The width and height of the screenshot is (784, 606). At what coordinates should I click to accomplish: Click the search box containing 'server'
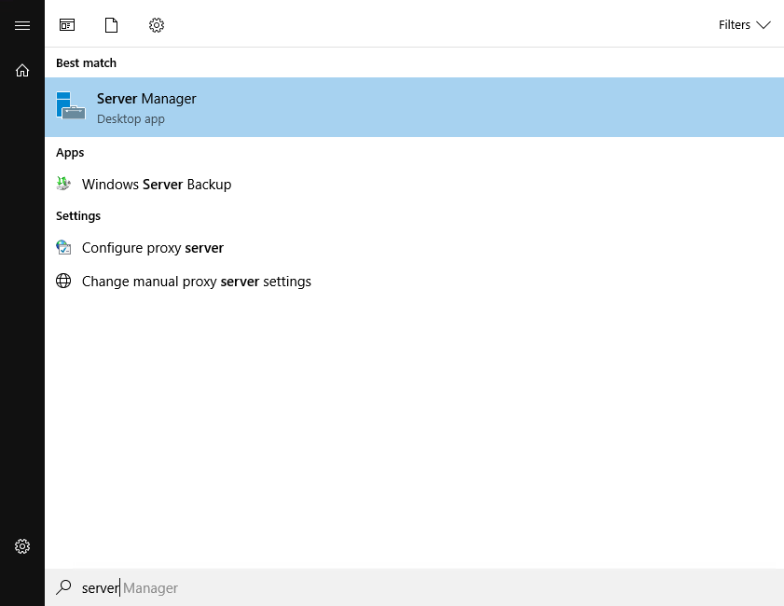414,587
